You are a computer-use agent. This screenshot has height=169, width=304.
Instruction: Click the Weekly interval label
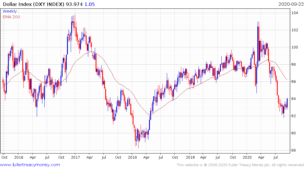click(x=10, y=11)
